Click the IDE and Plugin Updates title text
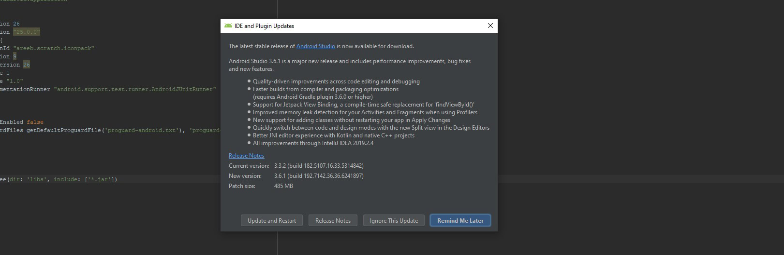The width and height of the screenshot is (784, 255). (x=264, y=26)
